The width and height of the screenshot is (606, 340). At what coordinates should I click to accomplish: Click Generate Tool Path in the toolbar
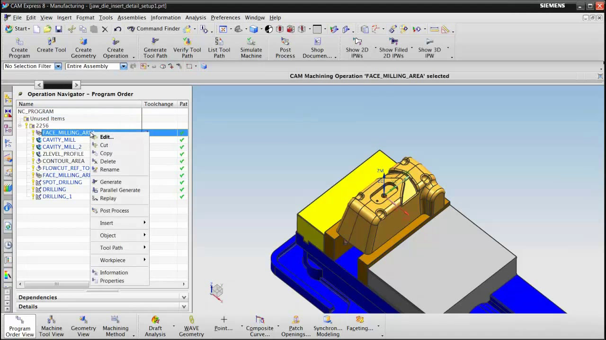[155, 48]
